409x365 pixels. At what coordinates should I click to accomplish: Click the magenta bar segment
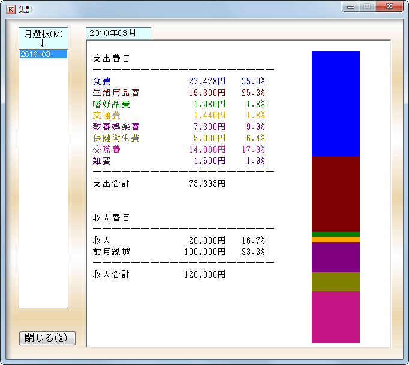(x=336, y=317)
